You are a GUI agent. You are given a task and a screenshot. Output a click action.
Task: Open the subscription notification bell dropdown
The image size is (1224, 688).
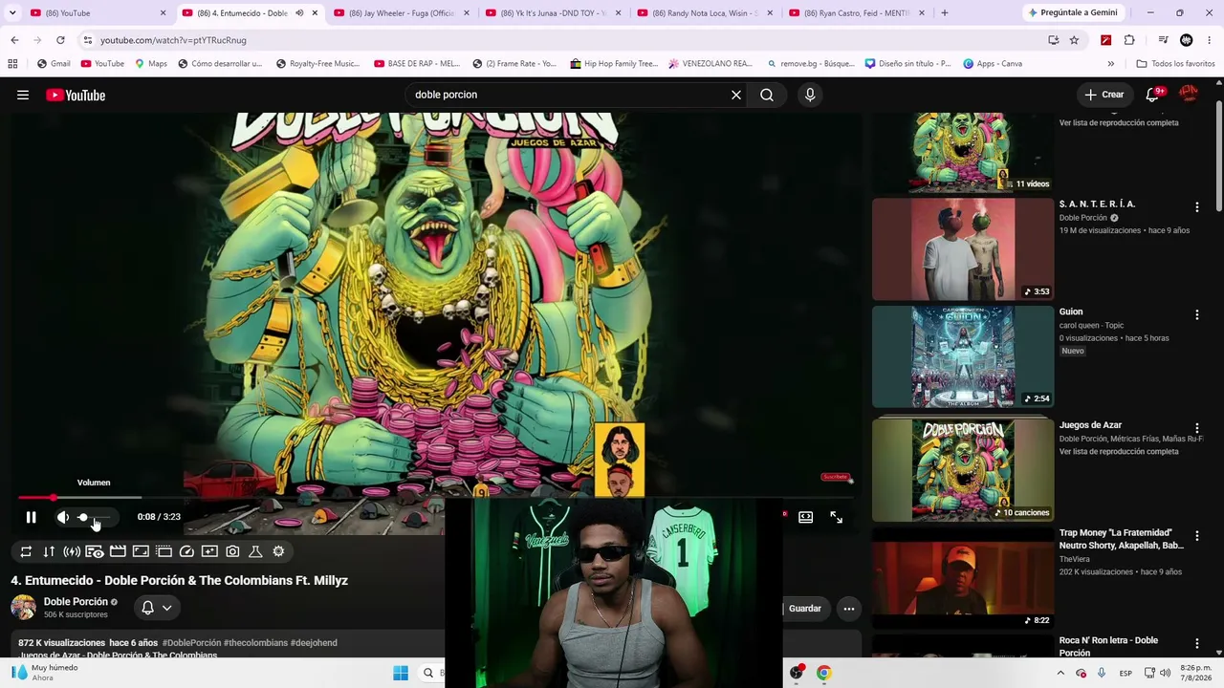tap(157, 608)
